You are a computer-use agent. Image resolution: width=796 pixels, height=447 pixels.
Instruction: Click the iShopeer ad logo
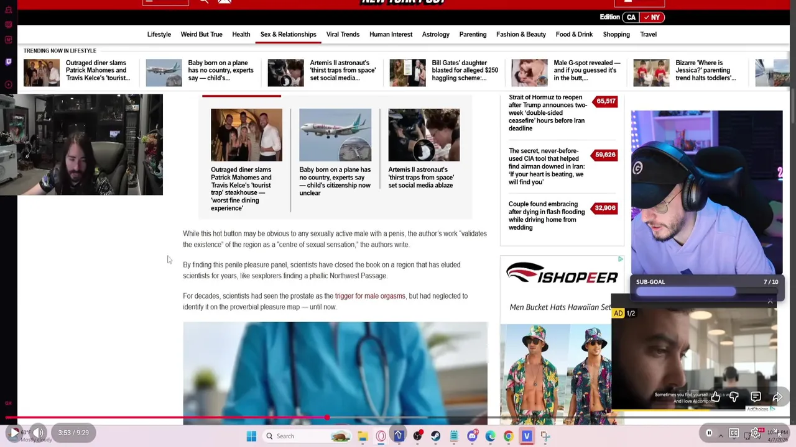pyautogui.click(x=562, y=274)
